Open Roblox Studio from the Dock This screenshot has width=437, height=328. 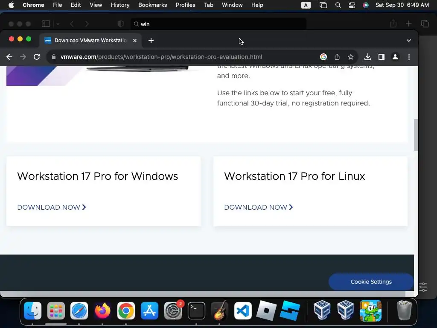click(x=290, y=311)
